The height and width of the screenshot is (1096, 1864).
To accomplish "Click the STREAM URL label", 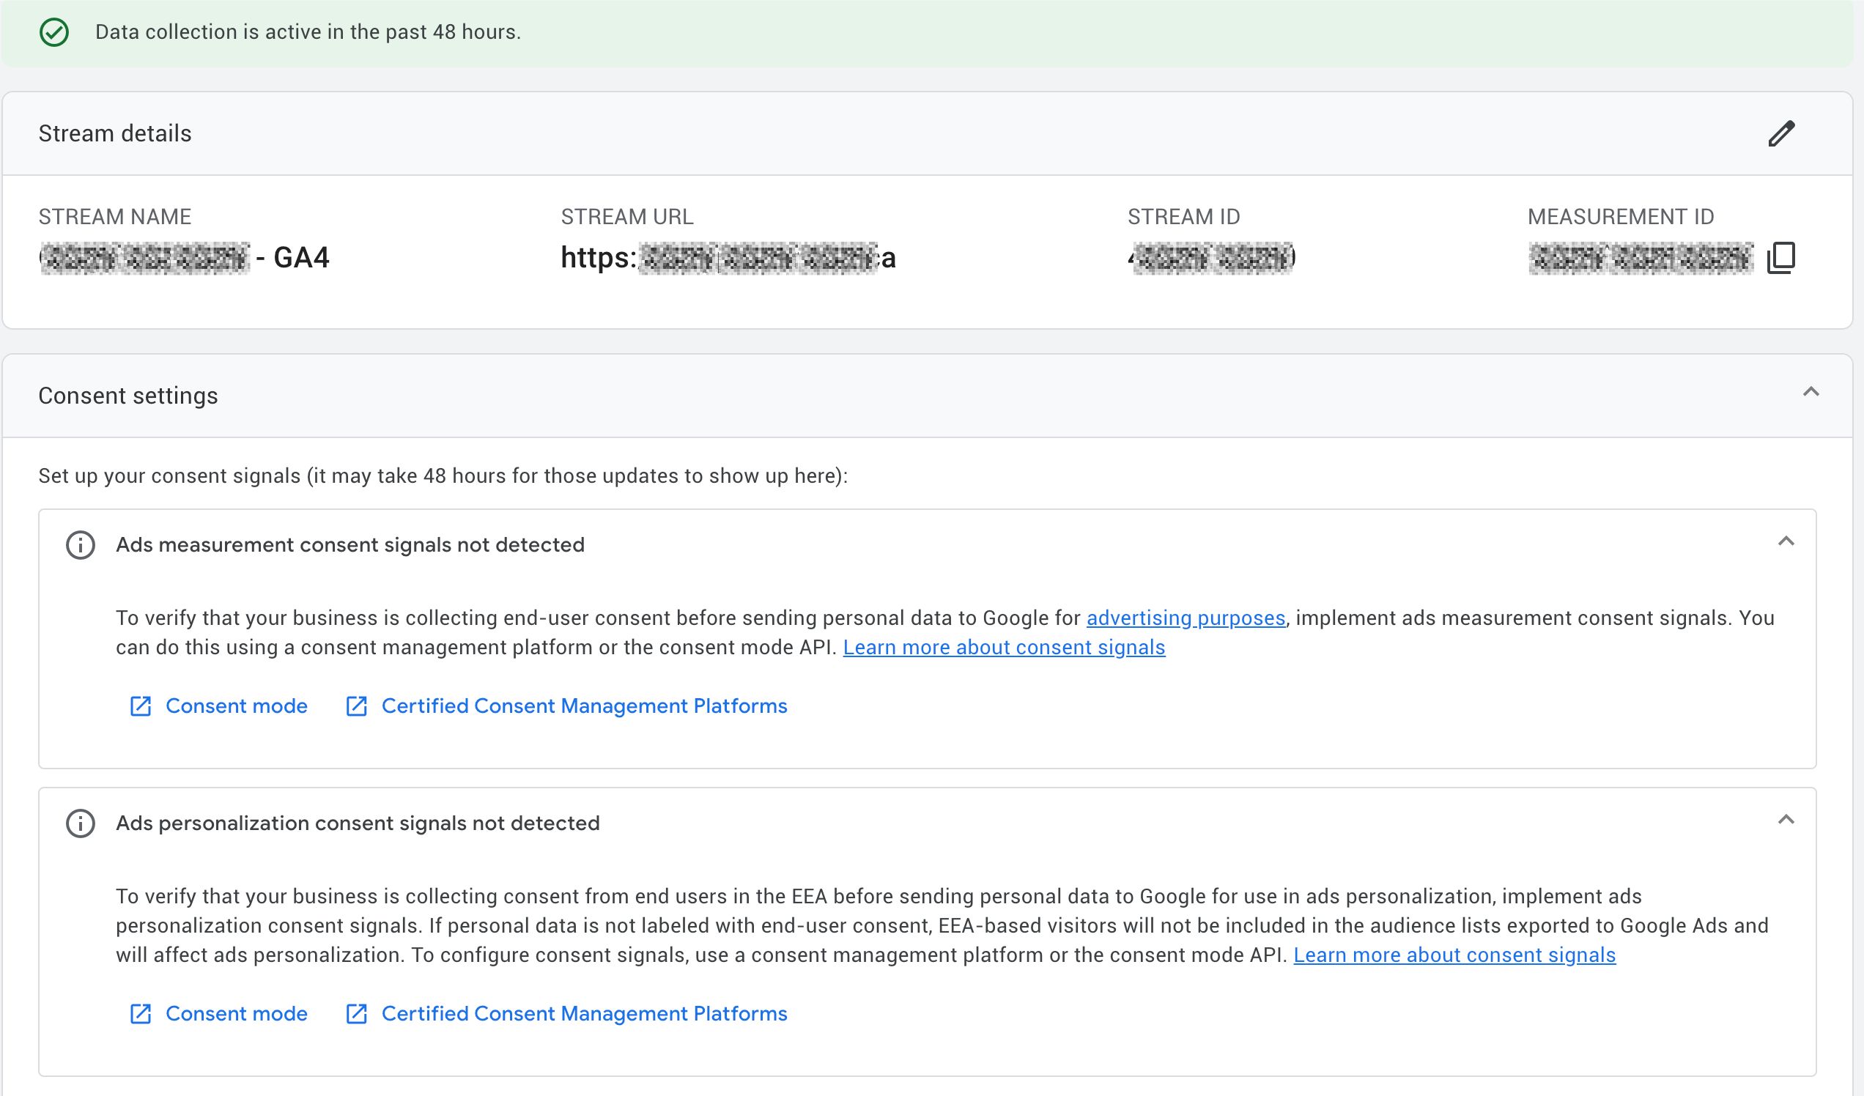I will 626,217.
